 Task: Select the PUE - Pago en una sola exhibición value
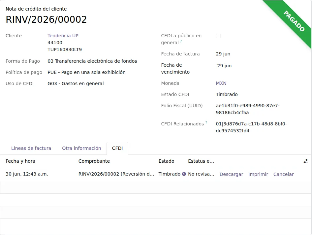[x=86, y=72]
